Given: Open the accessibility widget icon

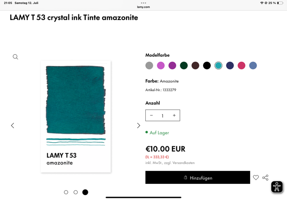Looking at the screenshot, I should (277, 187).
